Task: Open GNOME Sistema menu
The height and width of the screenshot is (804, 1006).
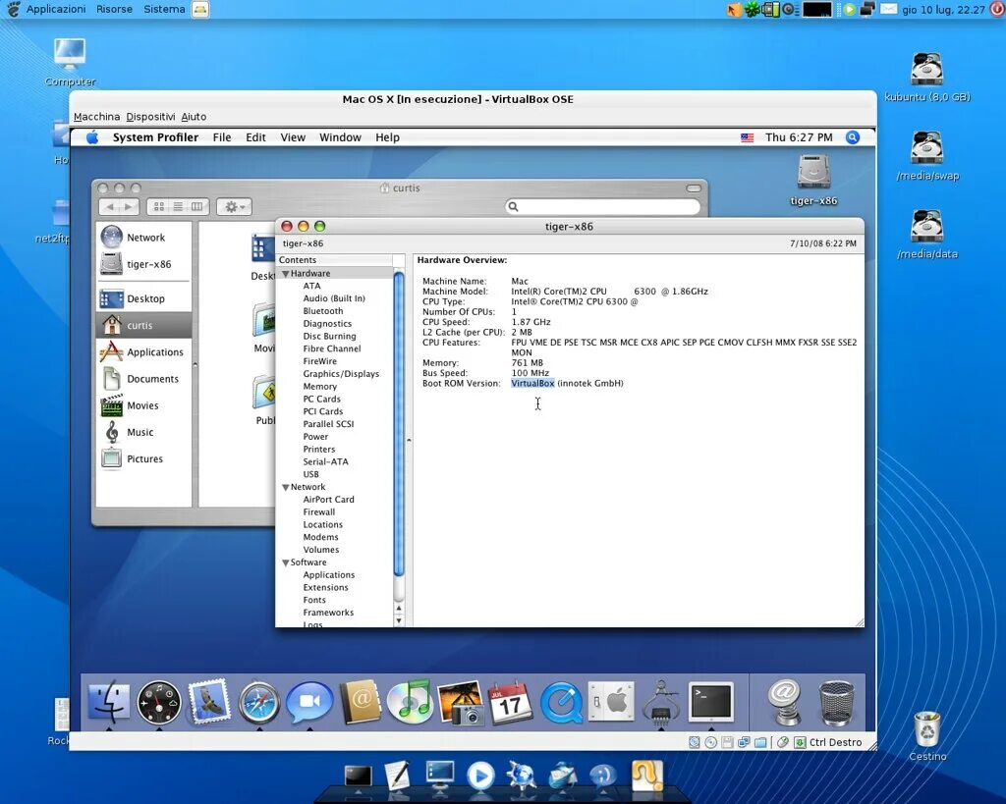Action: pyautogui.click(x=164, y=9)
